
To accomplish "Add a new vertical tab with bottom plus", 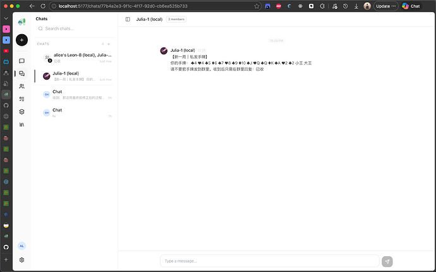I will [6, 259].
